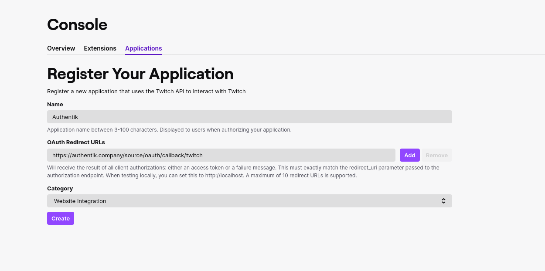Screen dimensions: 545x271
Task: Click inside the application name text box
Action: 249,117
